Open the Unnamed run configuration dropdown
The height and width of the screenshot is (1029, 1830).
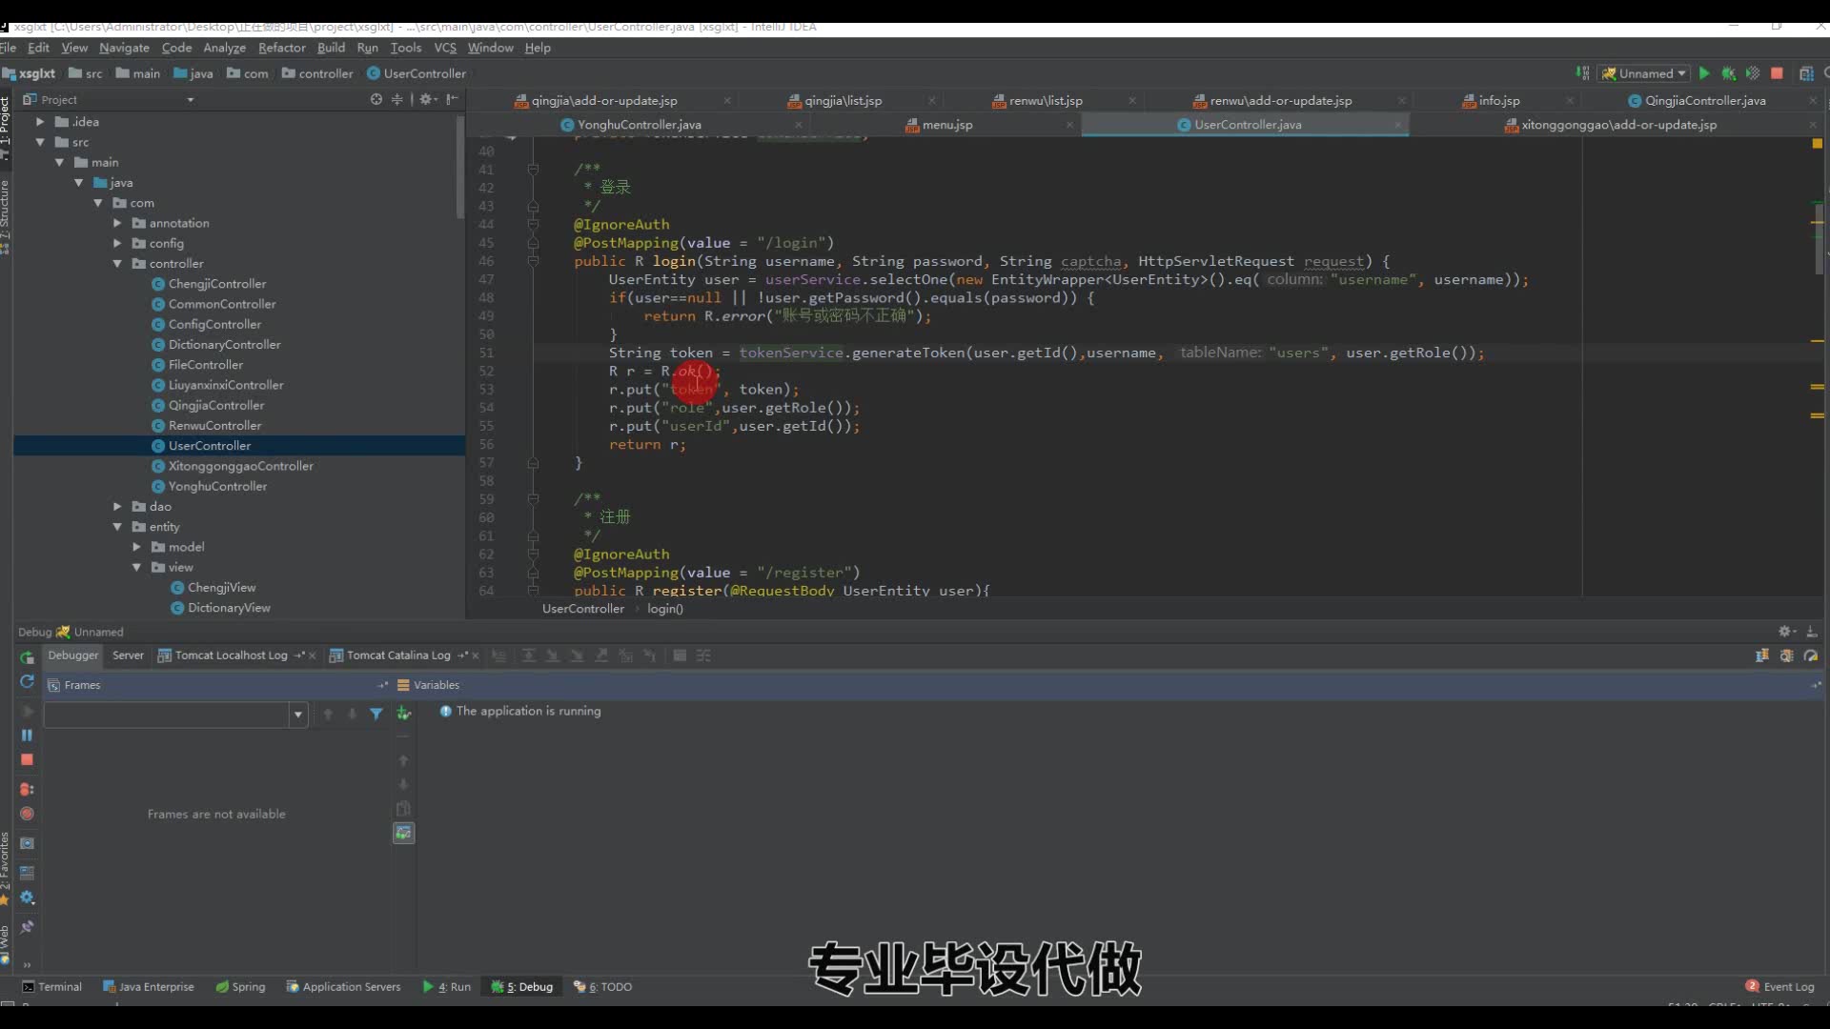tap(1646, 73)
